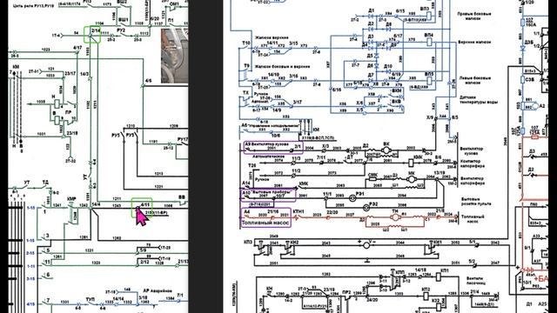Click the '2/14' terminal node label
The width and height of the screenshot is (557, 313).
[x=96, y=31]
